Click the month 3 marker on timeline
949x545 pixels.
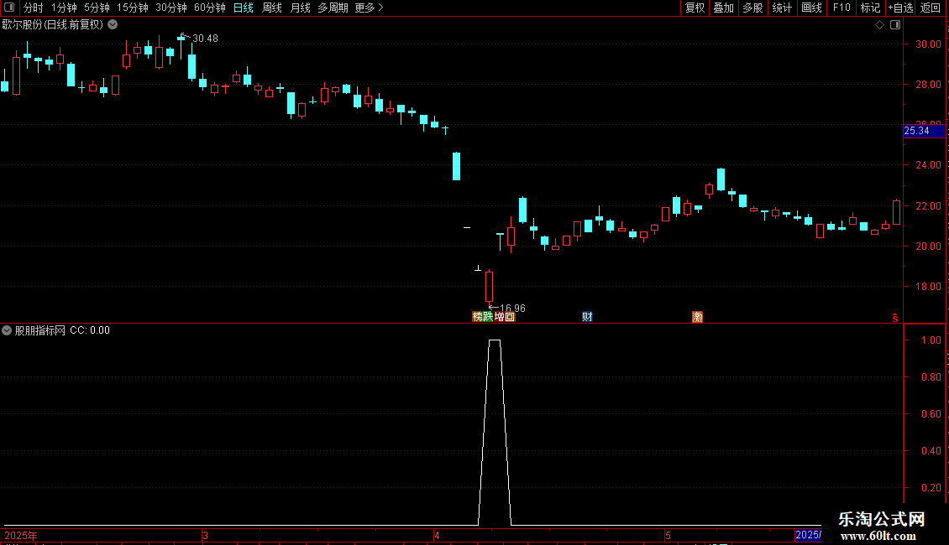click(205, 535)
